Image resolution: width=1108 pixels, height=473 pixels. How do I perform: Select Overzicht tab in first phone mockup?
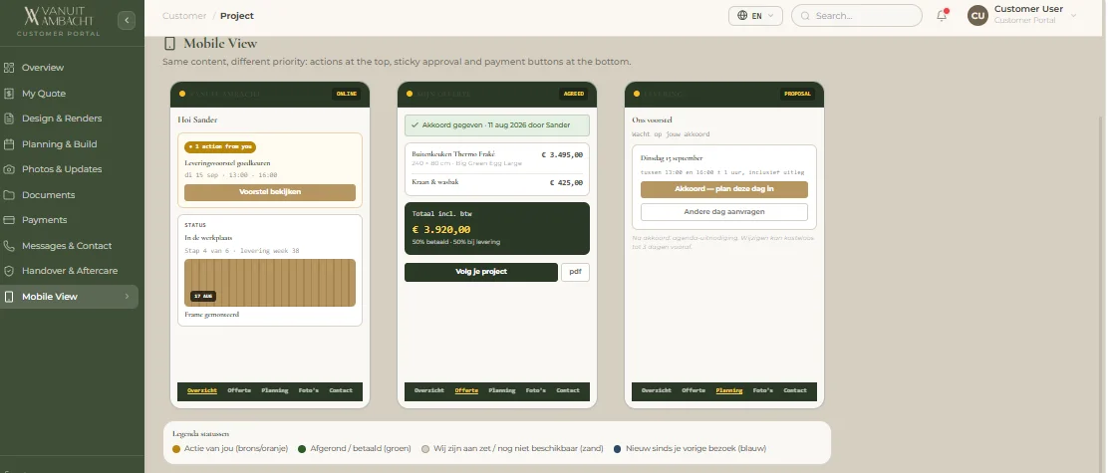(x=202, y=390)
